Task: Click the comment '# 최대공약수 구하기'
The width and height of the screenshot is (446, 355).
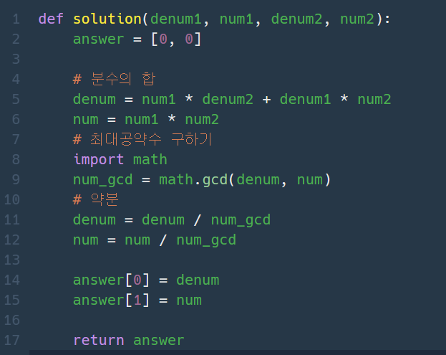Action: (142, 140)
